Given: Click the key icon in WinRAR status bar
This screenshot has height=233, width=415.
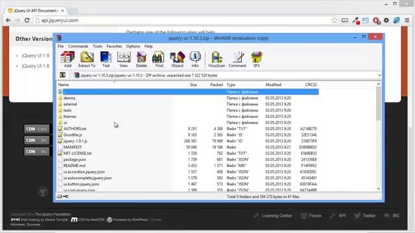Looking at the screenshot, I should click(65, 196).
